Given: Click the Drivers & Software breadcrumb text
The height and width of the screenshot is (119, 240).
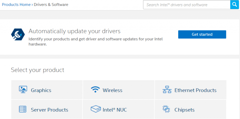Looking at the screenshot, I should [51, 5].
